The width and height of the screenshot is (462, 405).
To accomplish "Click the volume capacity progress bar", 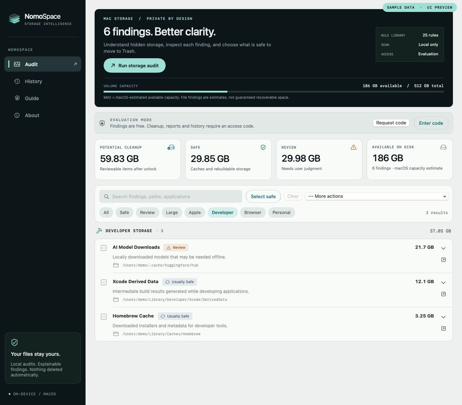I will 274,92.
